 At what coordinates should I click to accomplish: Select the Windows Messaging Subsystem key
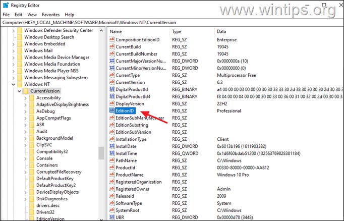pos(56,78)
